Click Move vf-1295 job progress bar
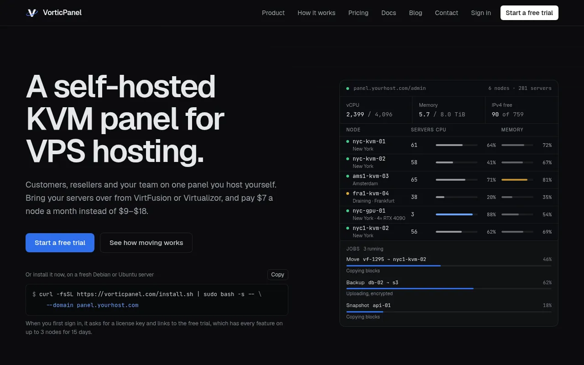 [x=449, y=266]
